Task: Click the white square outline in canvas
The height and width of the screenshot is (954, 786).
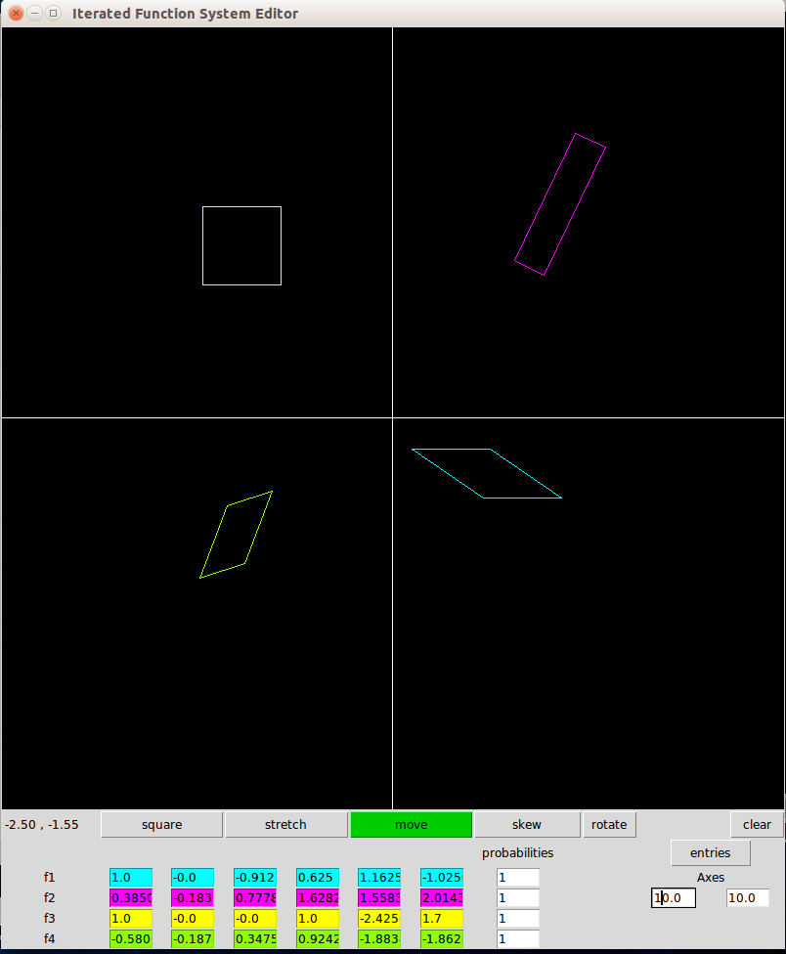Action: [x=241, y=207]
